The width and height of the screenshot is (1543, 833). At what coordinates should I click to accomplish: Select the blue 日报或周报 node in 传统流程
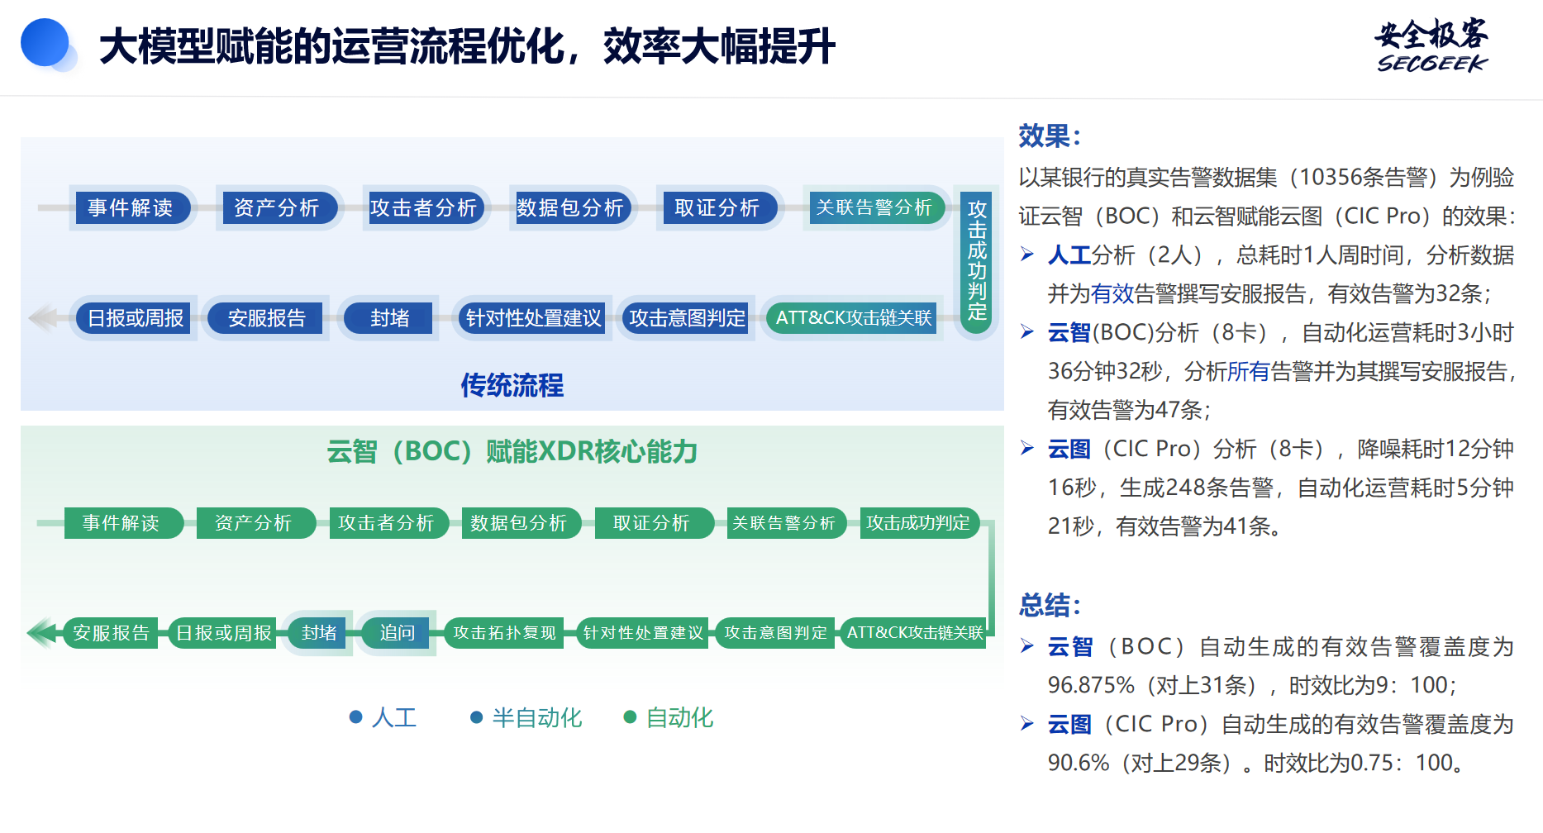click(x=134, y=318)
